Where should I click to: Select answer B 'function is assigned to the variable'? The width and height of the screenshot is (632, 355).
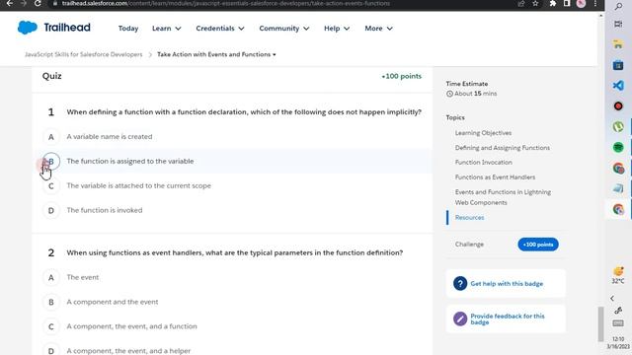click(51, 161)
